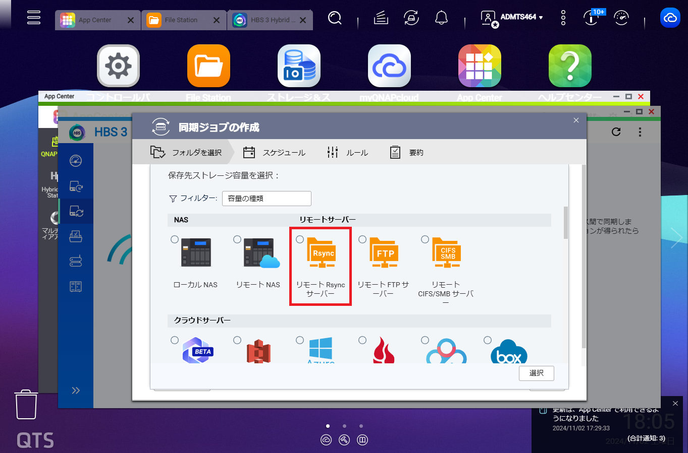Image resolution: width=688 pixels, height=453 pixels.
Task: Switch to the App Center taskbar tab
Action: 97,20
